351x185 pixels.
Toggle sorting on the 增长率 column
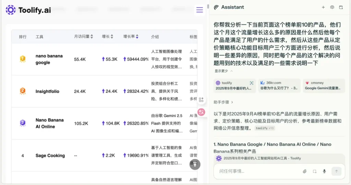point(131,37)
